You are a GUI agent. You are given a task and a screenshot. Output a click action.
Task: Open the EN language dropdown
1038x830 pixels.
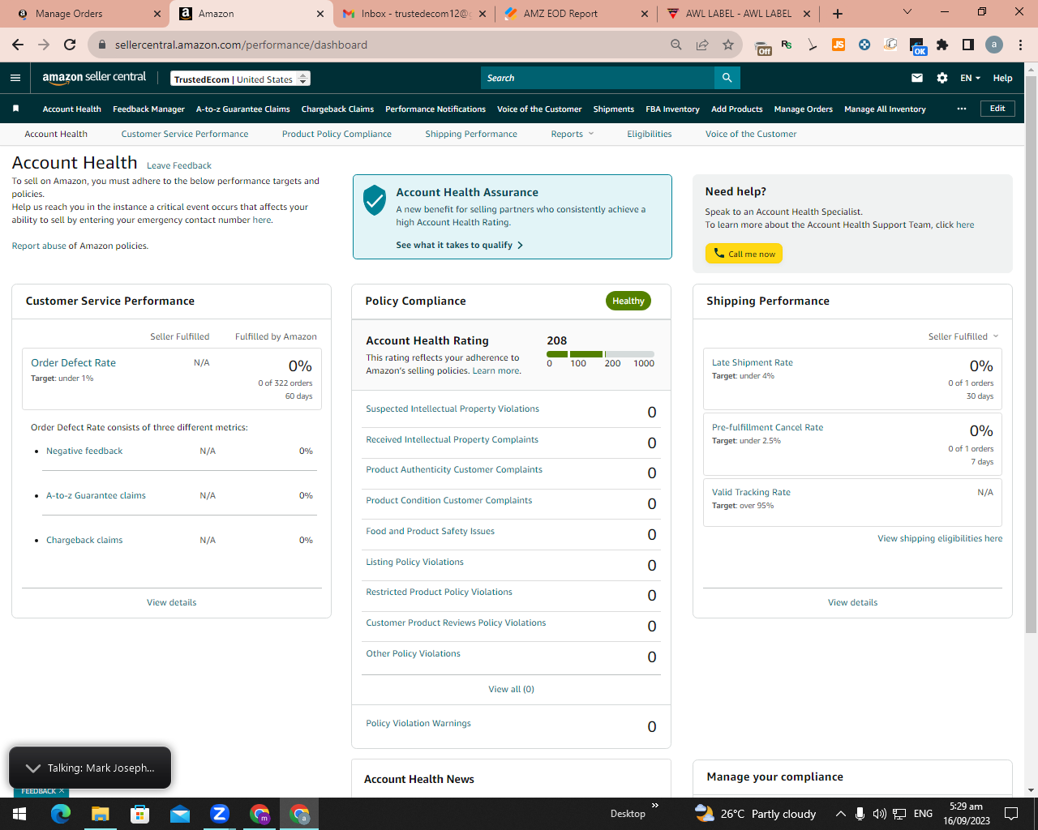(970, 78)
